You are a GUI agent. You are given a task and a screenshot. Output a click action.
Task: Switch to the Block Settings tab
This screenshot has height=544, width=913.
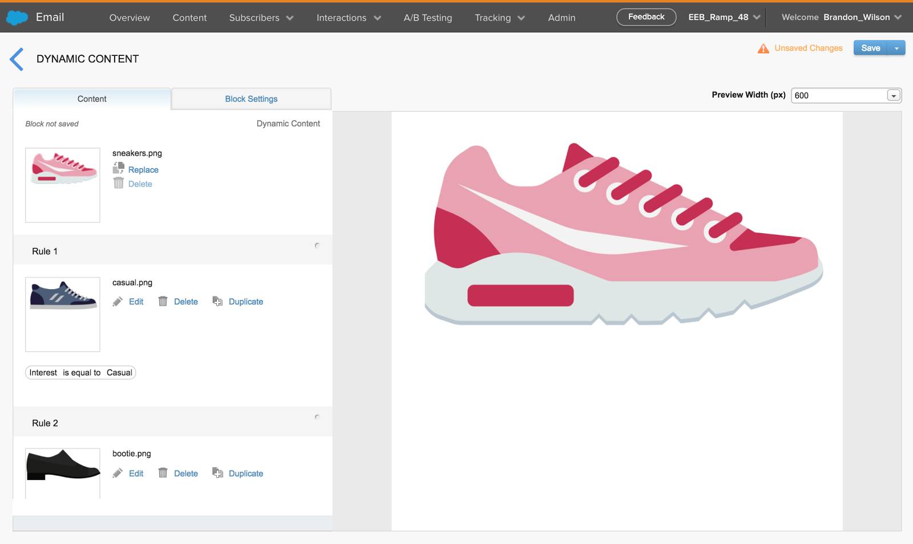click(x=251, y=99)
